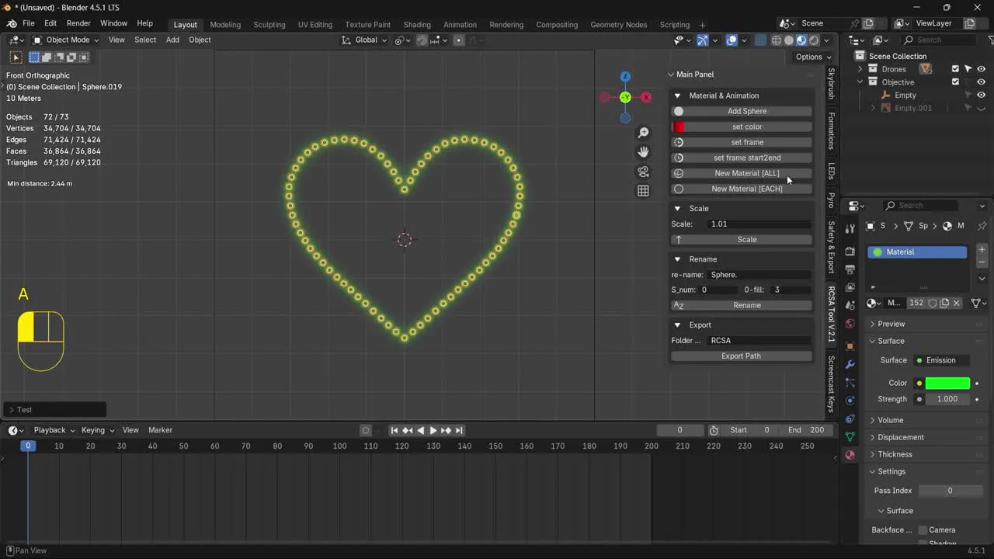This screenshot has height=559, width=994.
Task: Open the Object Data properties tab
Action: click(x=850, y=437)
